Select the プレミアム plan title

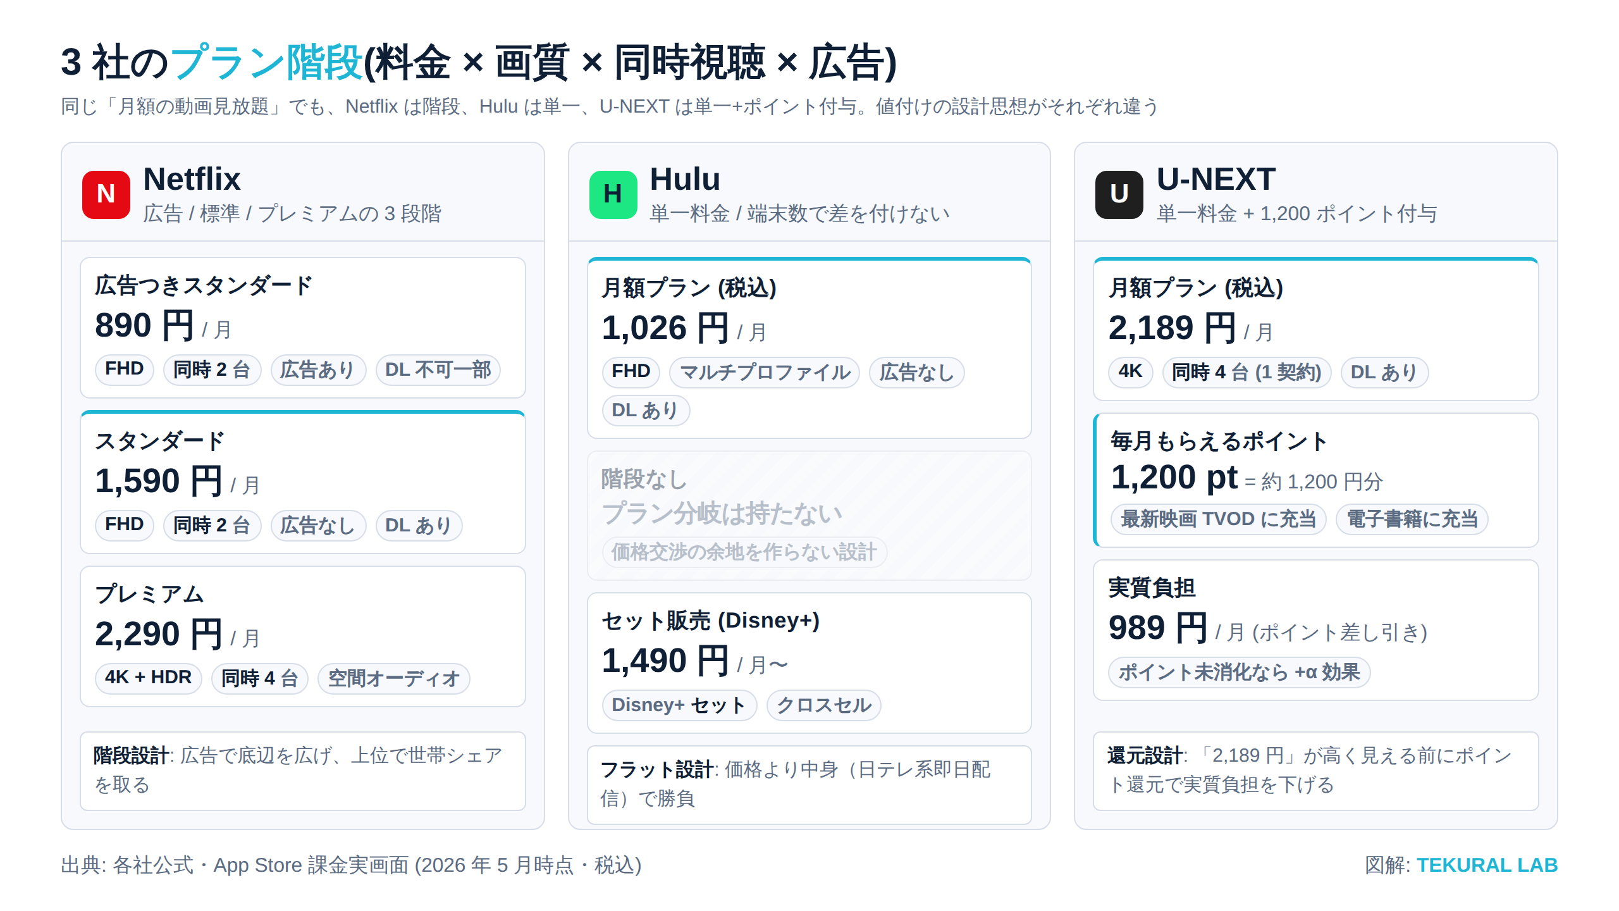pos(149,593)
